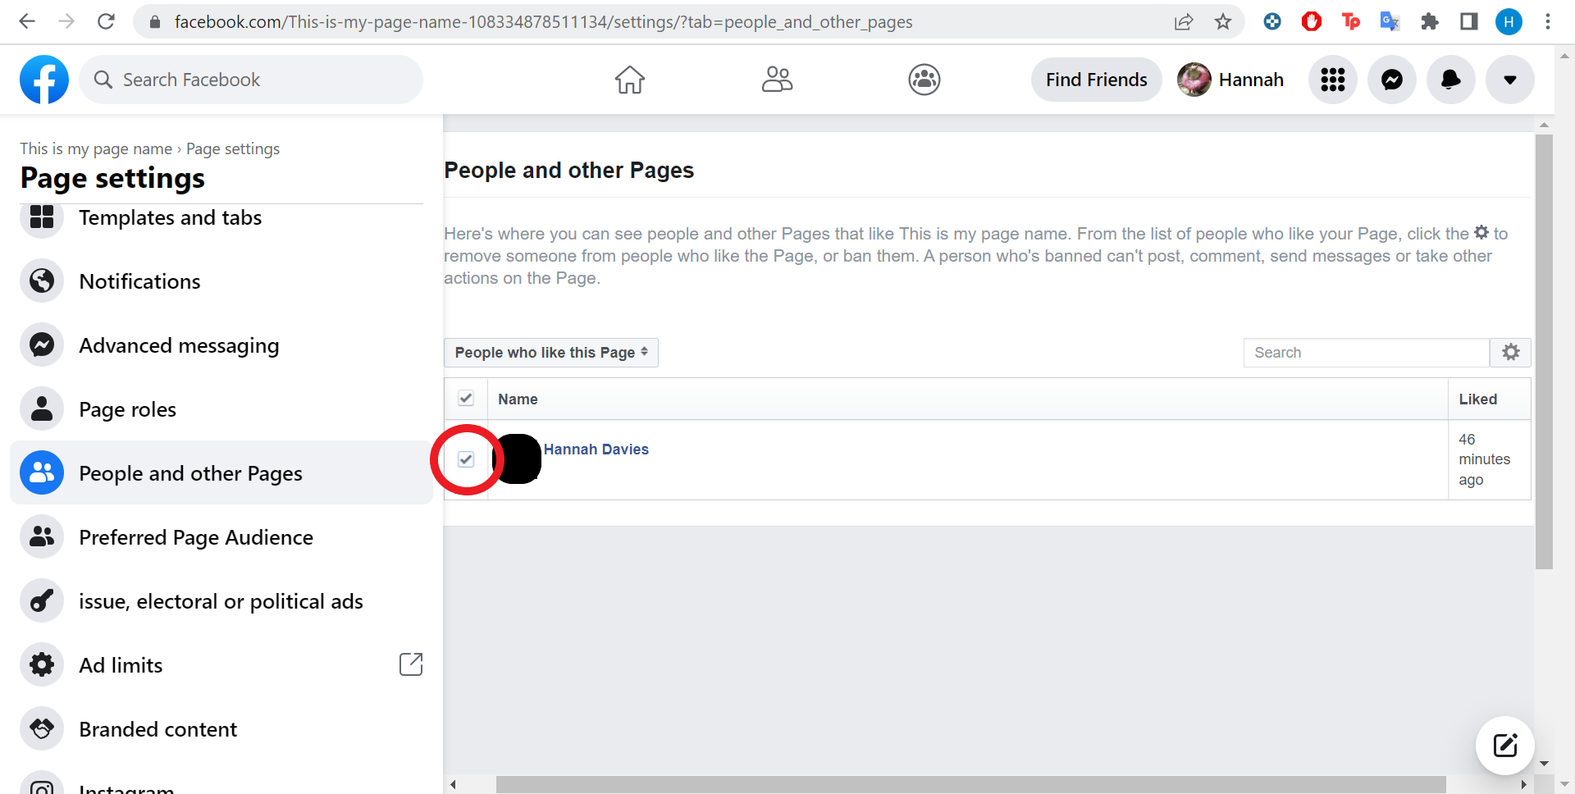This screenshot has width=1575, height=794.
Task: Open issue, electoral or political ads
Action: [x=221, y=601]
